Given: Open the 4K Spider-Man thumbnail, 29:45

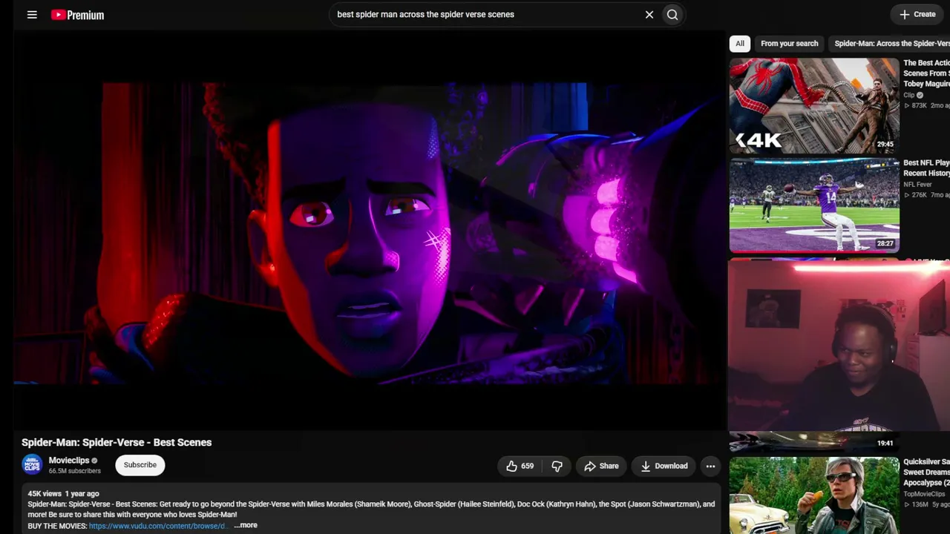Looking at the screenshot, I should (x=814, y=105).
